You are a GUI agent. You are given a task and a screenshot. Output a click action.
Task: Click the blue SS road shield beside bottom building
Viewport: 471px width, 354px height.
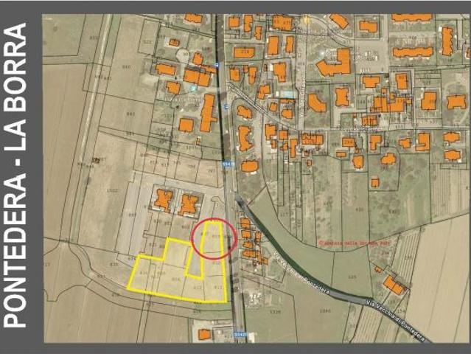point(240,334)
